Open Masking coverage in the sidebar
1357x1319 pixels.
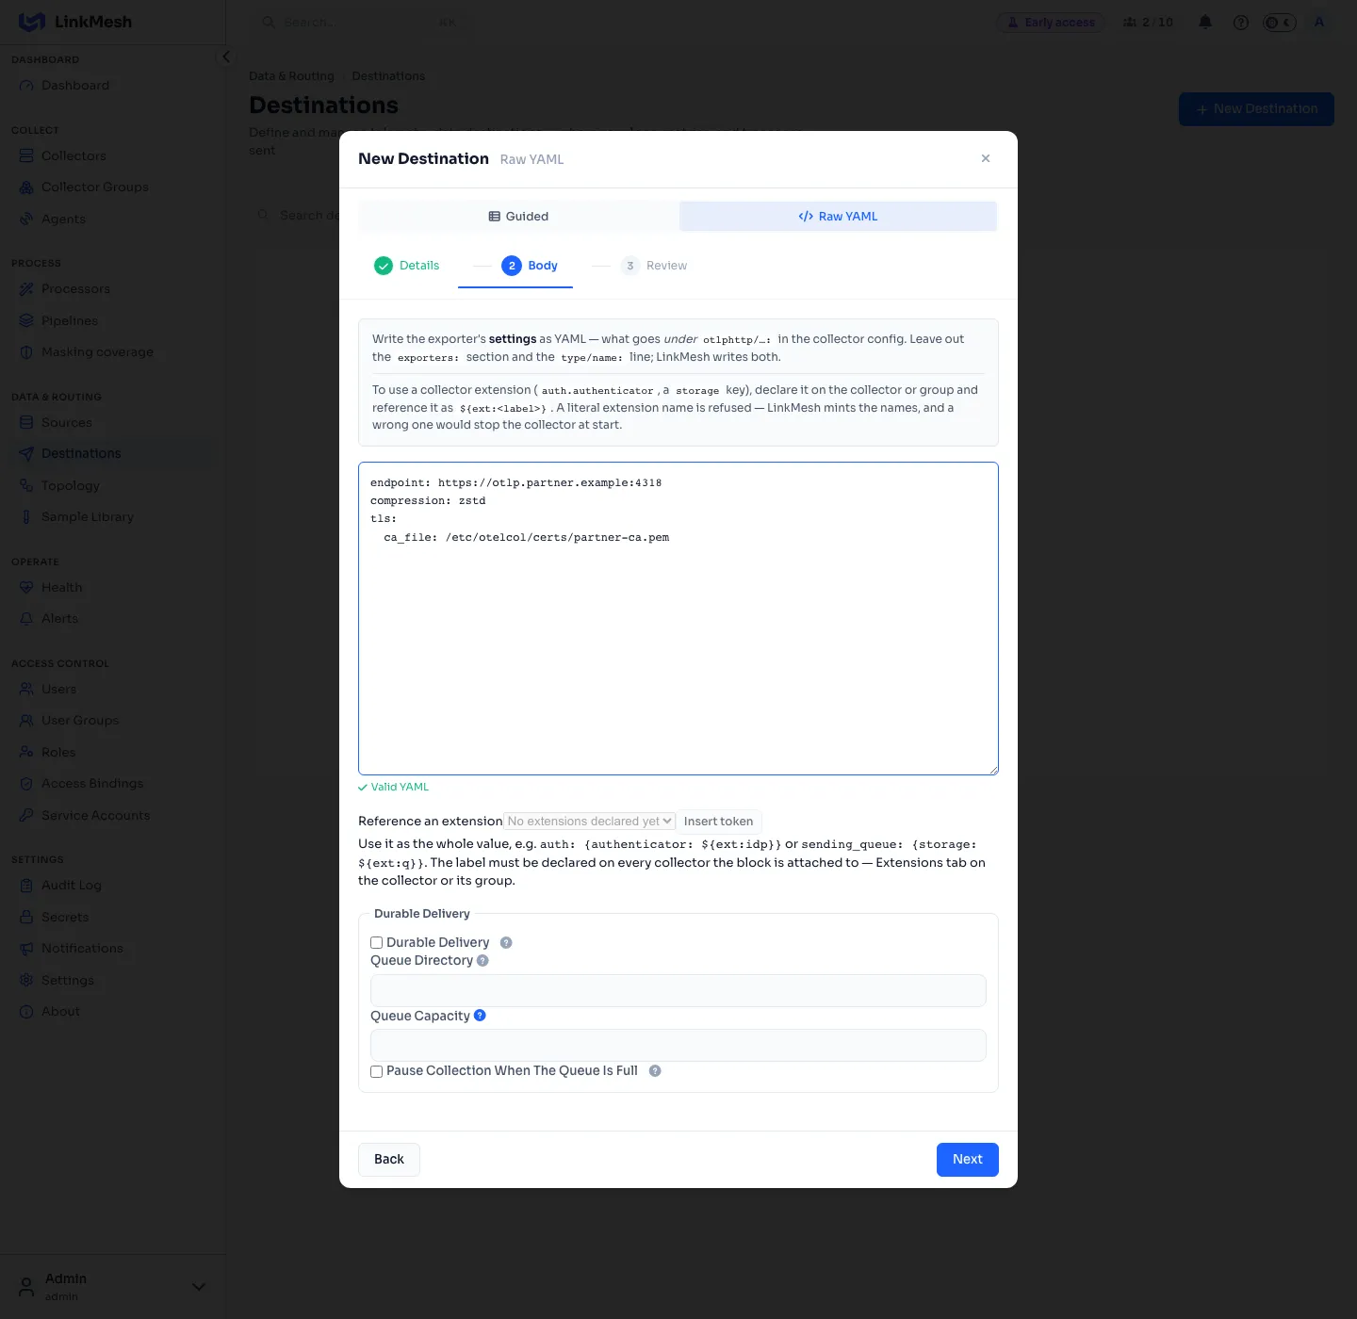113,352
